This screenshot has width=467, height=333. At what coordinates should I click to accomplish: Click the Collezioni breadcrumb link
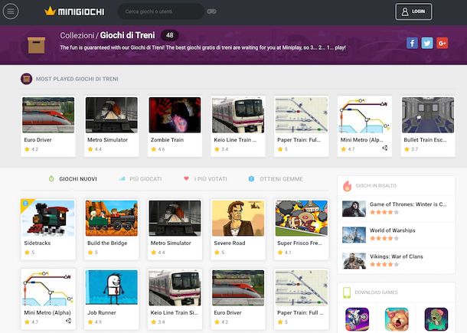[77, 35]
